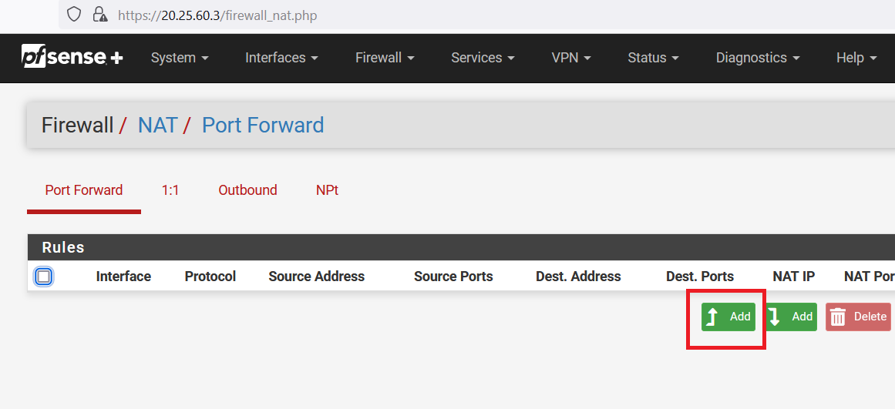Image resolution: width=895 pixels, height=409 pixels.
Task: Expand the Services menu
Action: [483, 58]
